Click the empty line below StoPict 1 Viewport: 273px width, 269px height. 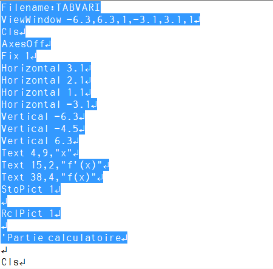[4, 201]
